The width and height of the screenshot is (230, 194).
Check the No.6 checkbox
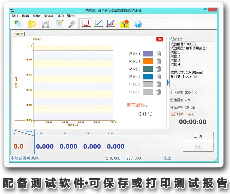tap(130, 92)
